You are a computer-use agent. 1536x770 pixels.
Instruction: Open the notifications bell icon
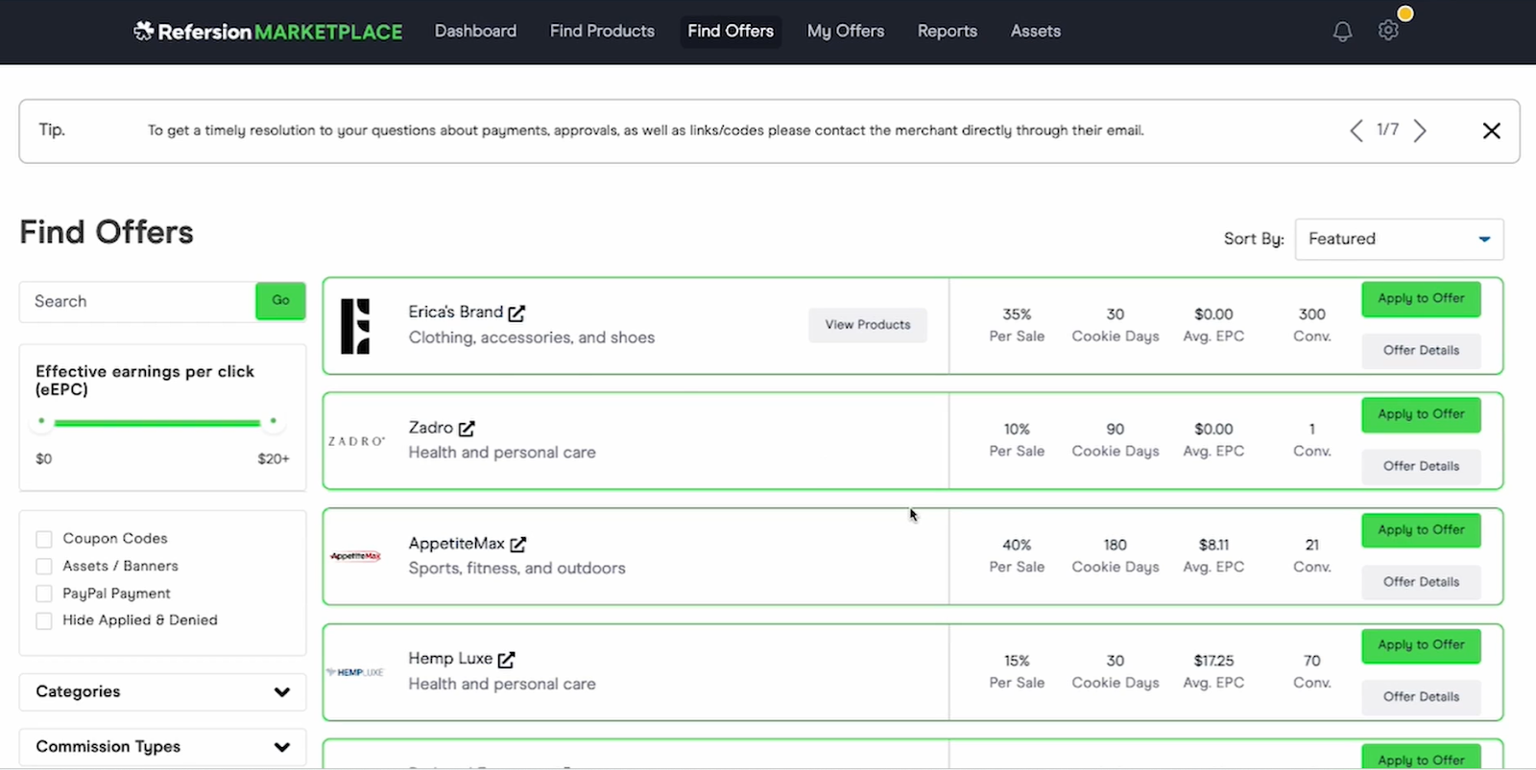click(1342, 32)
